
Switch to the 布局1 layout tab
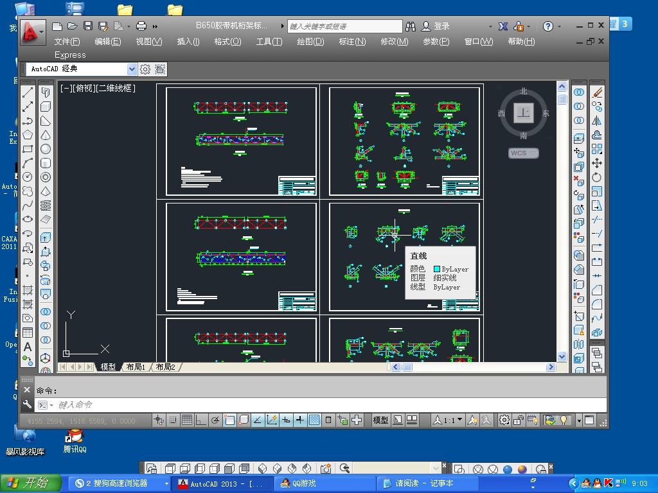coord(136,367)
